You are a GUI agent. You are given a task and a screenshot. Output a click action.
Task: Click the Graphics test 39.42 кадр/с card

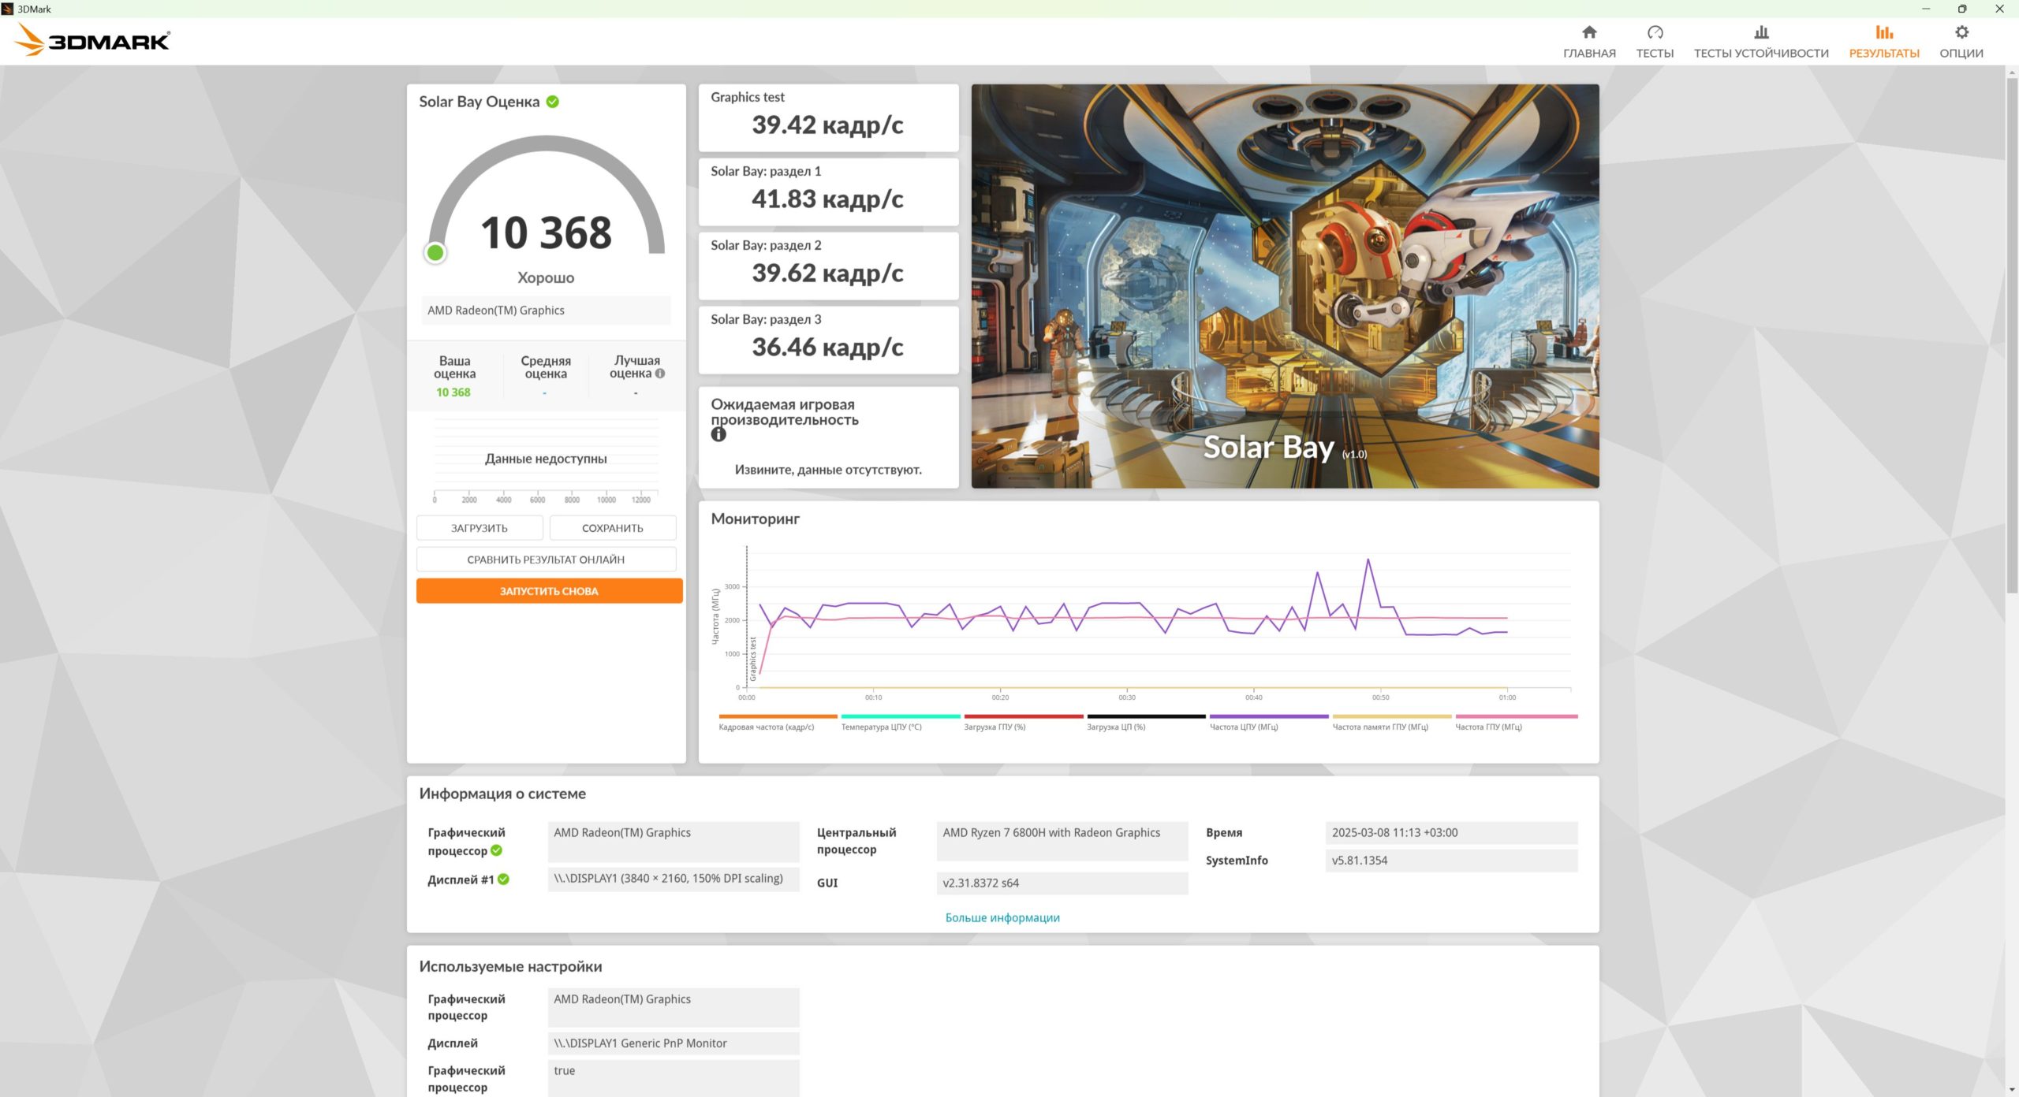point(828,117)
